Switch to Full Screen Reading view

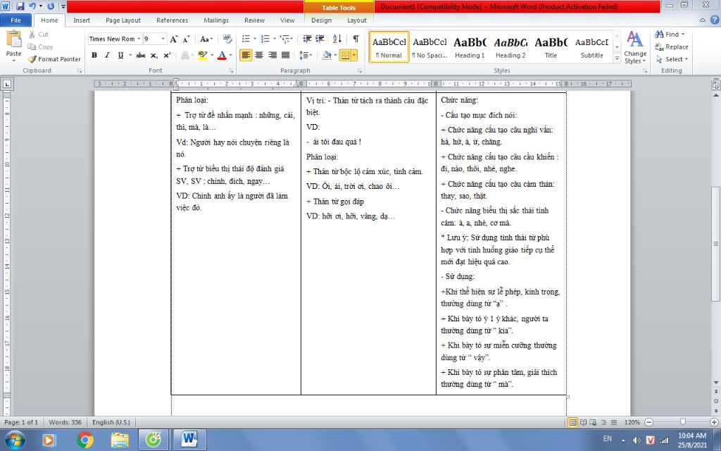(583, 422)
